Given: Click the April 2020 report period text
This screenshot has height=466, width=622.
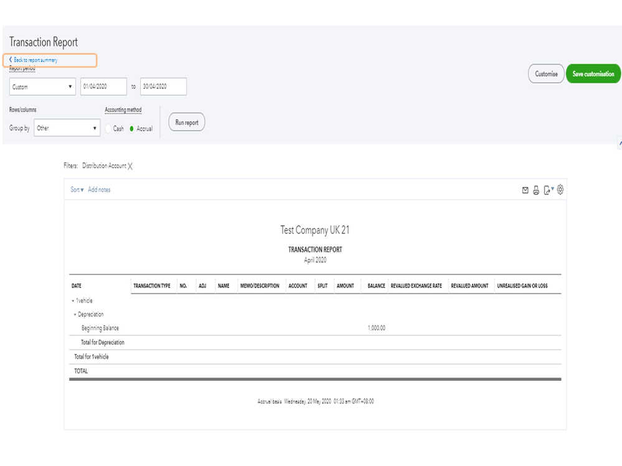Looking at the screenshot, I should pos(315,260).
